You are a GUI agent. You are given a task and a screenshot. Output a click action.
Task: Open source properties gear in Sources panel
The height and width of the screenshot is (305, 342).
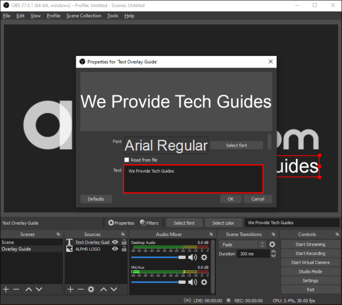[x=91, y=289]
